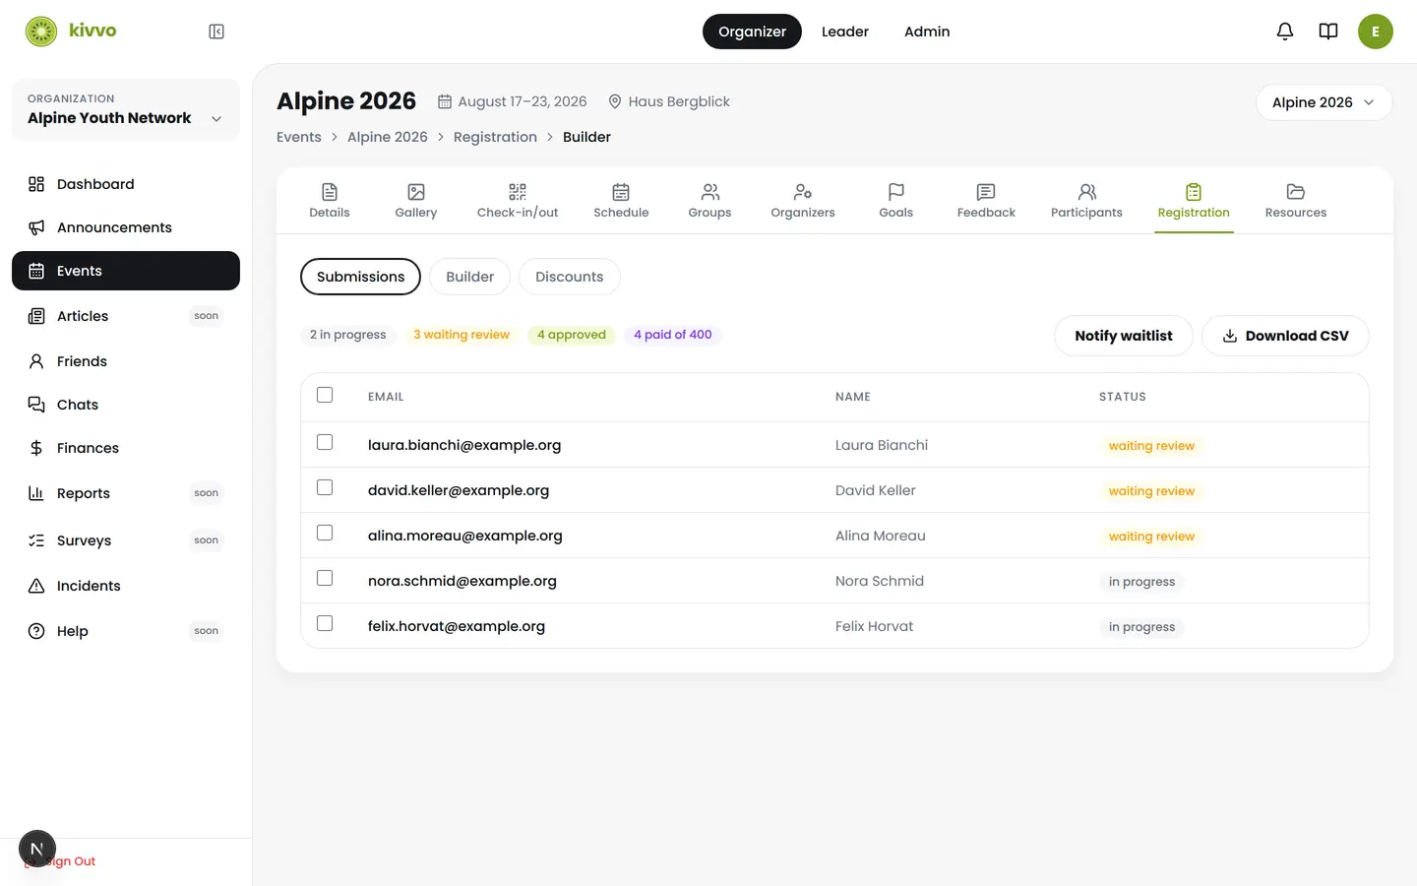Open user avatar E menu
This screenshot has height=886, width=1417.
(1376, 32)
